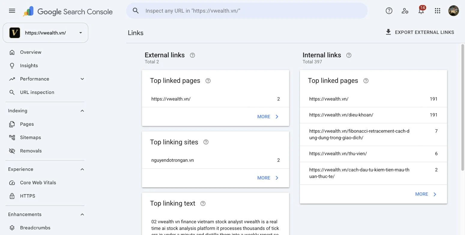Image resolution: width=465 pixels, height=235 pixels.
Task: Open the Google apps grid
Action: [437, 11]
